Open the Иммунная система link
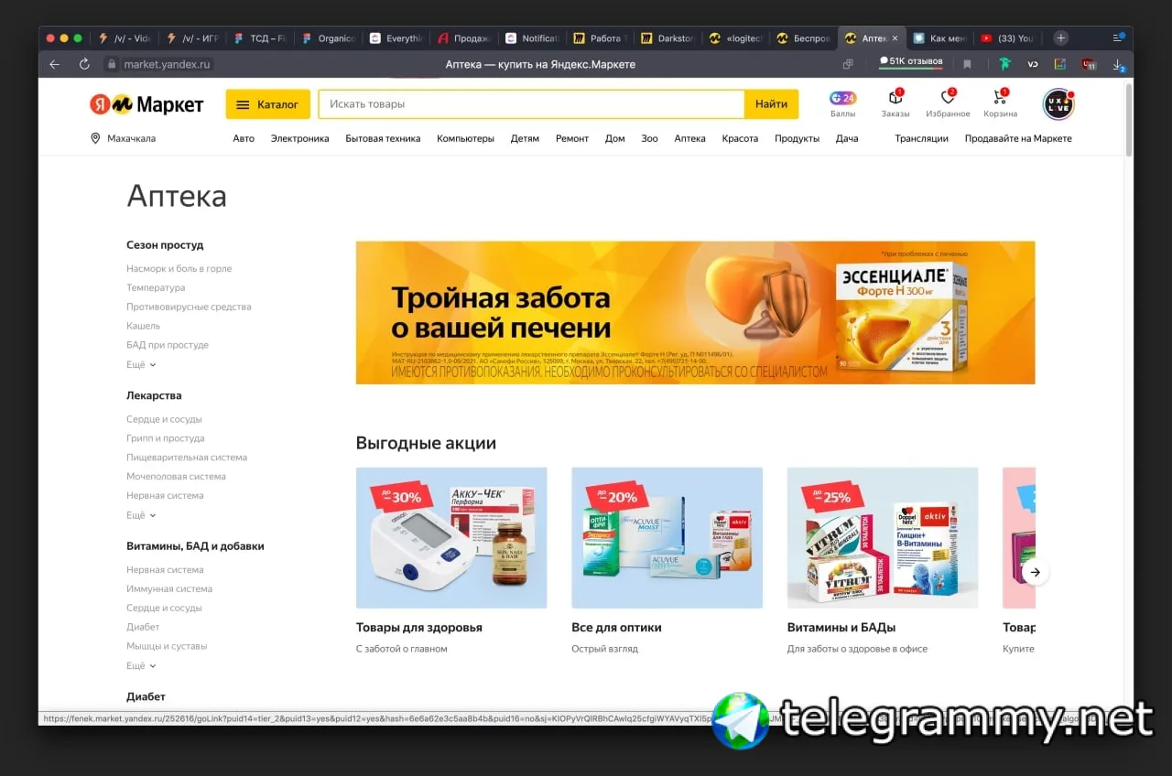 (169, 589)
